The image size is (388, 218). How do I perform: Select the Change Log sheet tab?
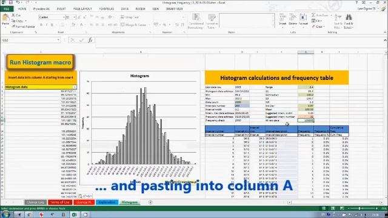click(35, 202)
